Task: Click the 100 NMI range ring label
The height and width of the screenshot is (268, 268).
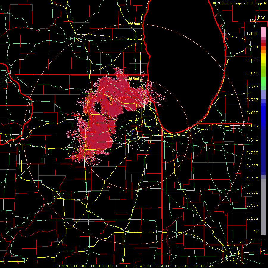Action: [134, 24]
